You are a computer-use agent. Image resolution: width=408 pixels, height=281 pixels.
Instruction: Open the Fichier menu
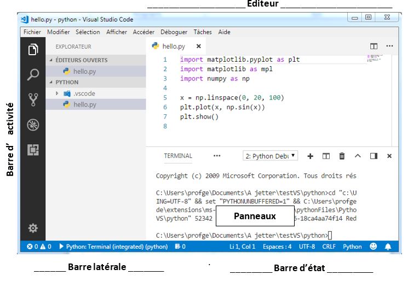[32, 32]
